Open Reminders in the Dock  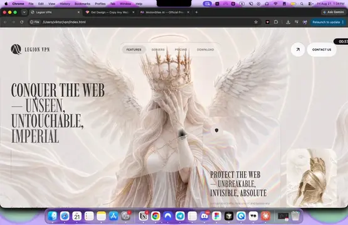click(x=89, y=216)
